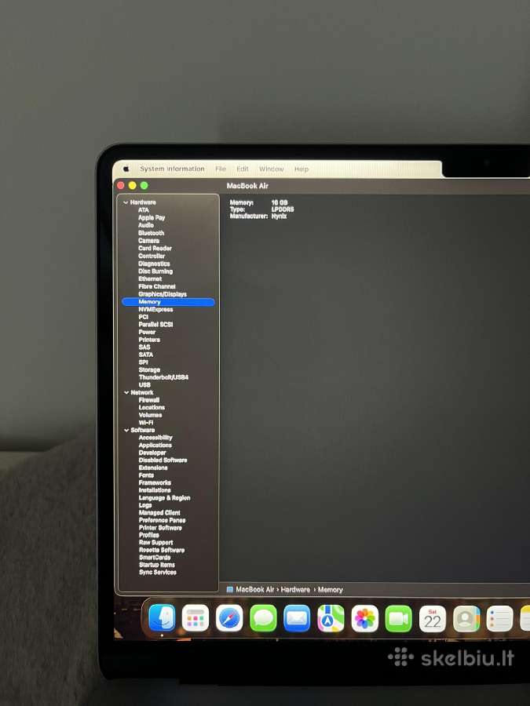Open Maps app in the Dock
530x706 pixels.
(331, 618)
